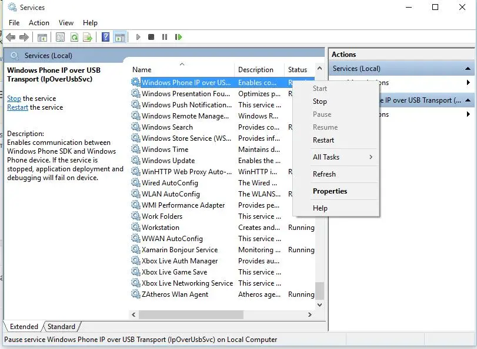
Task: Click the Start Service play icon
Action: pos(138,37)
